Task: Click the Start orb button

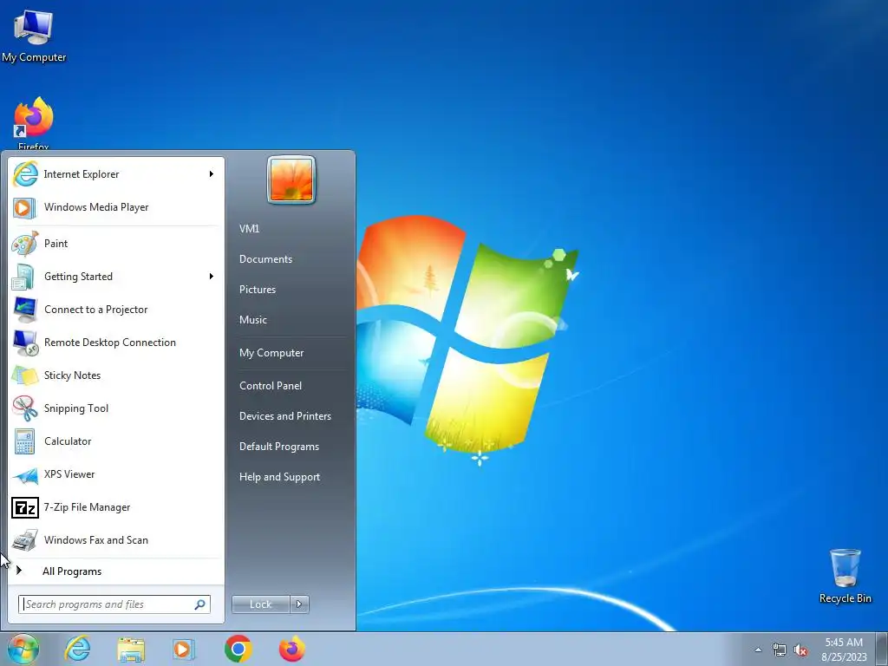Action: tap(23, 649)
